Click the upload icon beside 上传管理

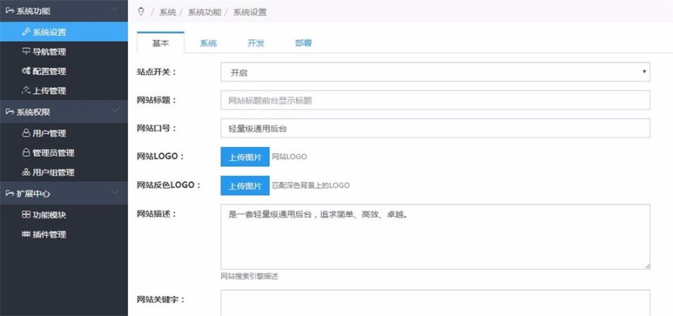[x=25, y=90]
